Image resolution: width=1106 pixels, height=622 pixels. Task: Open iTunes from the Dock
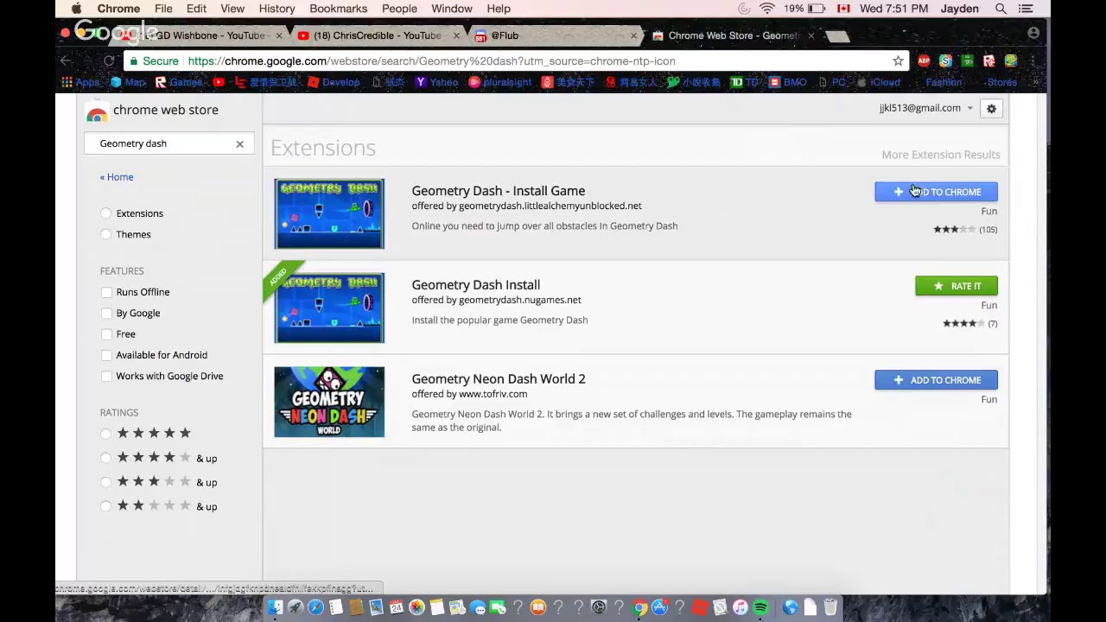741,608
